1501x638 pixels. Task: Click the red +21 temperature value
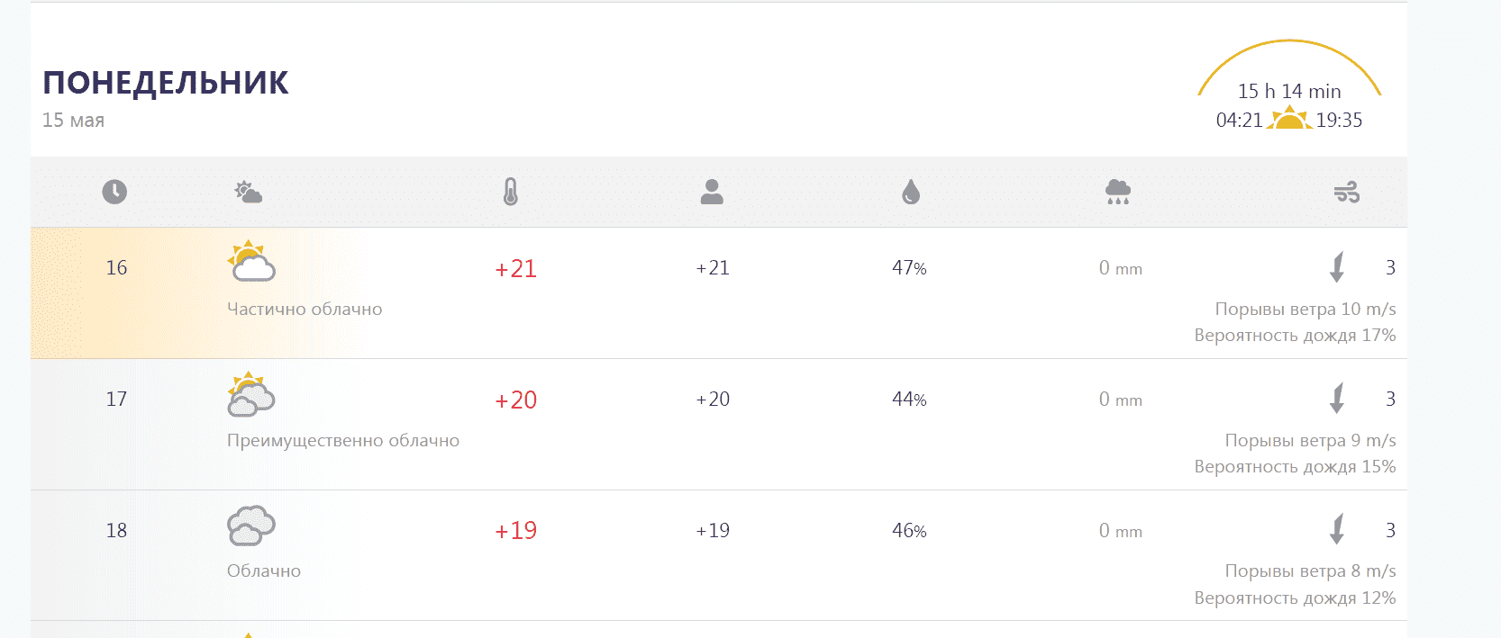pos(515,268)
